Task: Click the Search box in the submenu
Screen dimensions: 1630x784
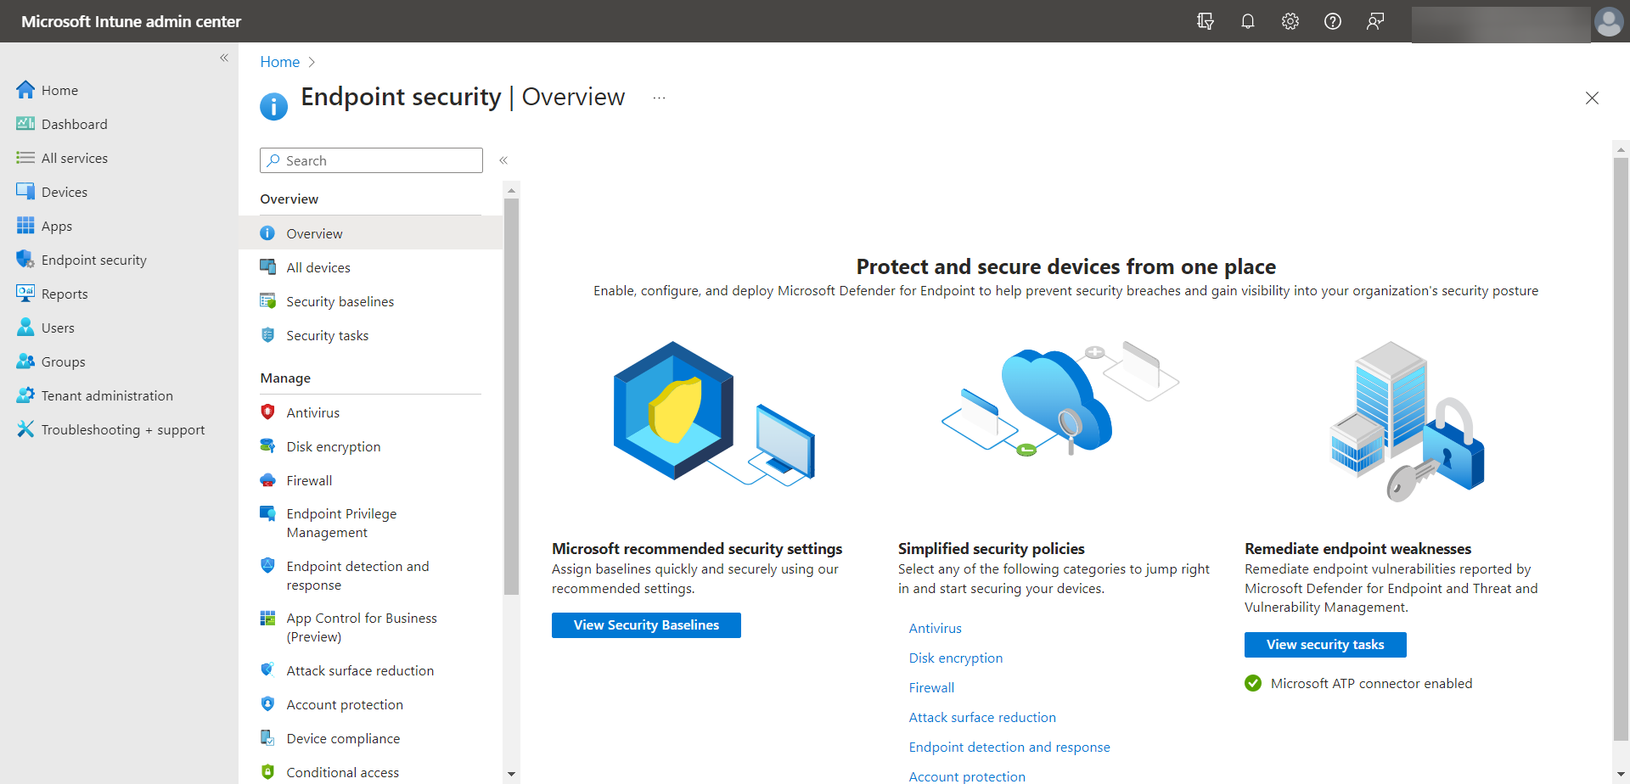Action: point(371,160)
